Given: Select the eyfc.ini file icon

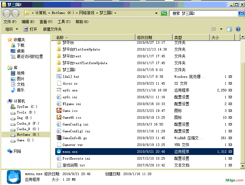Looking at the screenshot, I should pos(59,97).
